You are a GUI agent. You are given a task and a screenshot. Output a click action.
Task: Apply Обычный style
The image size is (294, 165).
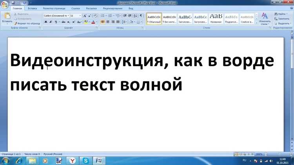(154, 19)
